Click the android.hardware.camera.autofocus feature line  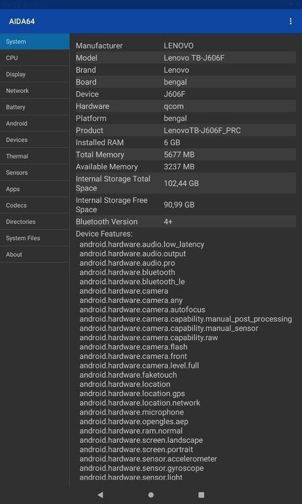[142, 310]
